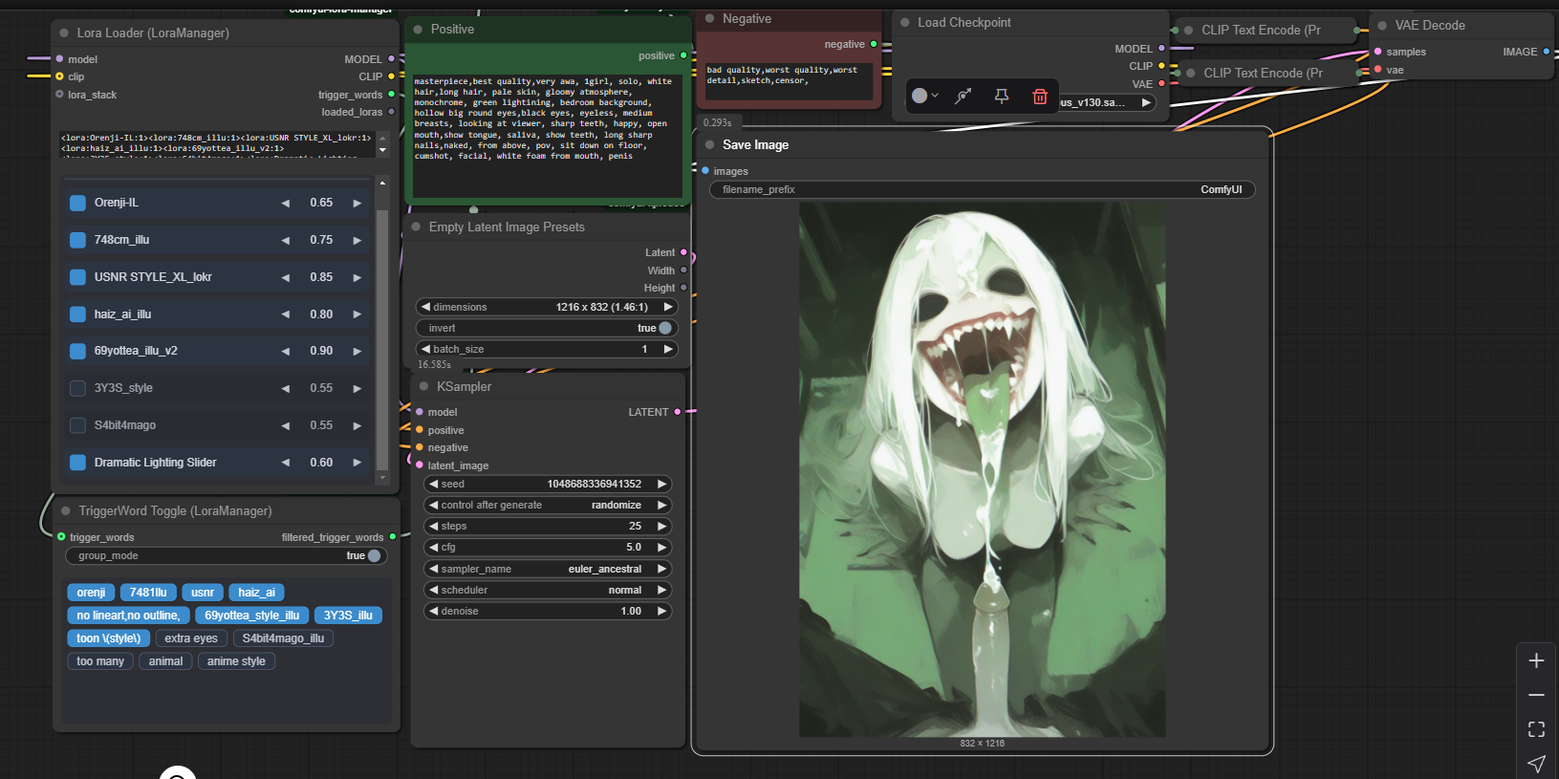Click the fit view icon on canvas
1559x779 pixels.
click(1536, 729)
